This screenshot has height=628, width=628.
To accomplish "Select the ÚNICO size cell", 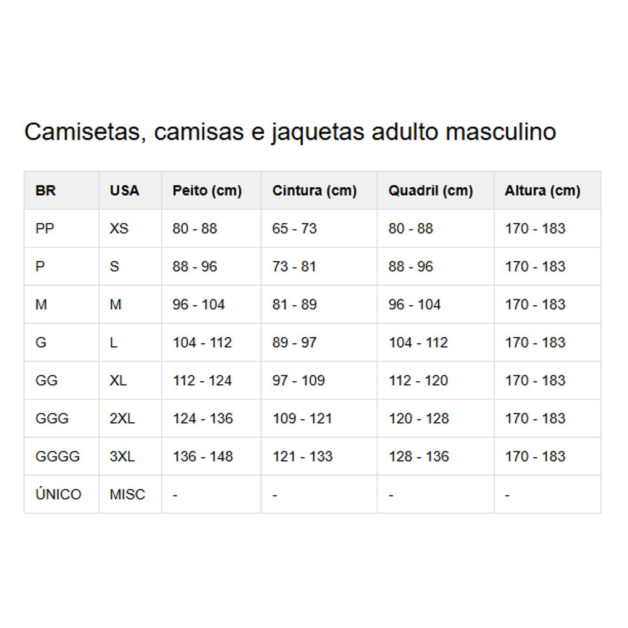I will tap(59, 494).
